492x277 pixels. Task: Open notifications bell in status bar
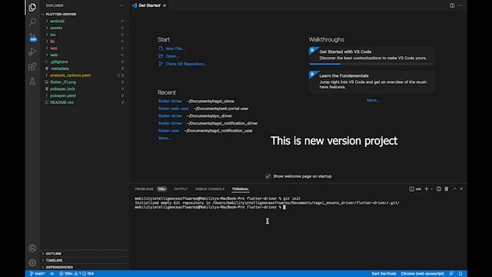[x=460, y=274]
